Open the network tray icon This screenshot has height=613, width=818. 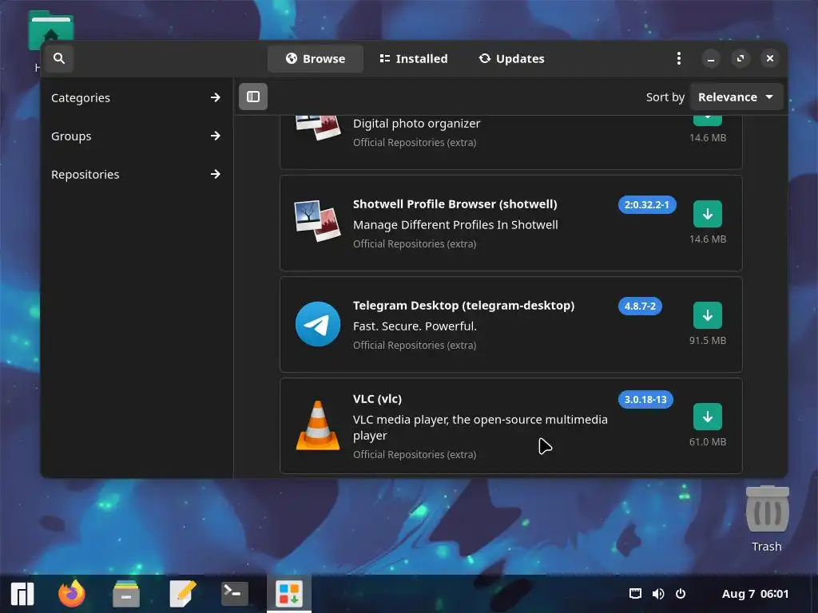click(635, 594)
